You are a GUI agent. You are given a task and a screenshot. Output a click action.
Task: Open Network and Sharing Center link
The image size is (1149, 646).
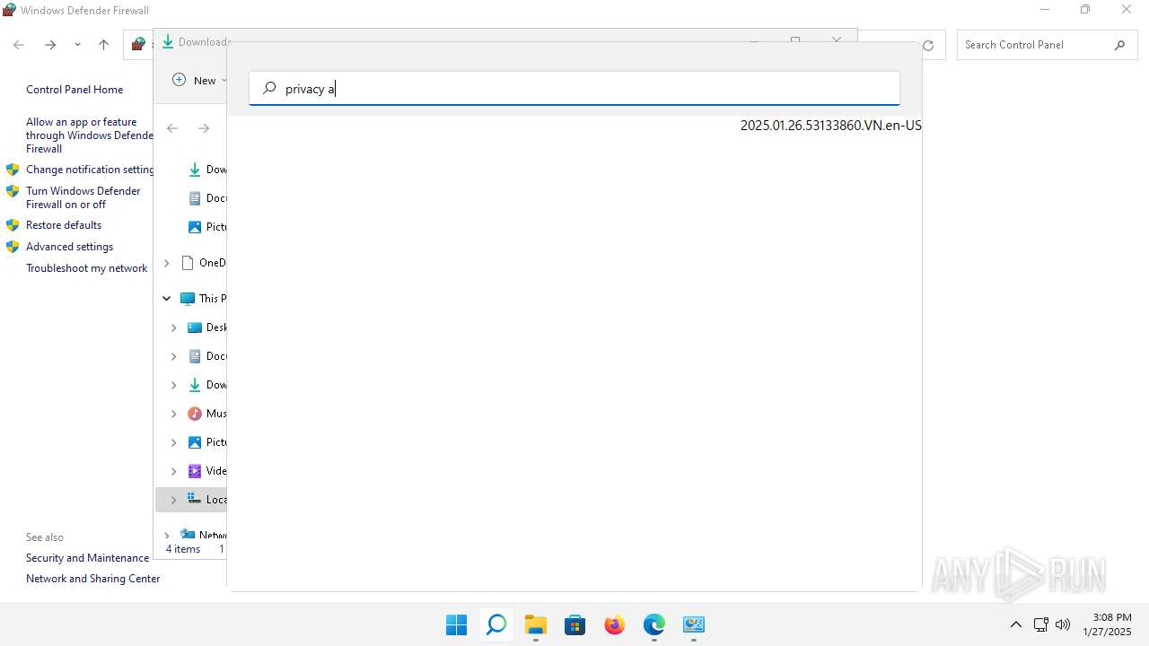(92, 579)
